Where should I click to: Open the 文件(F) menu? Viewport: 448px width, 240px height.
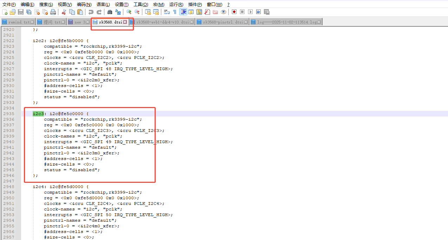[x=9, y=4]
